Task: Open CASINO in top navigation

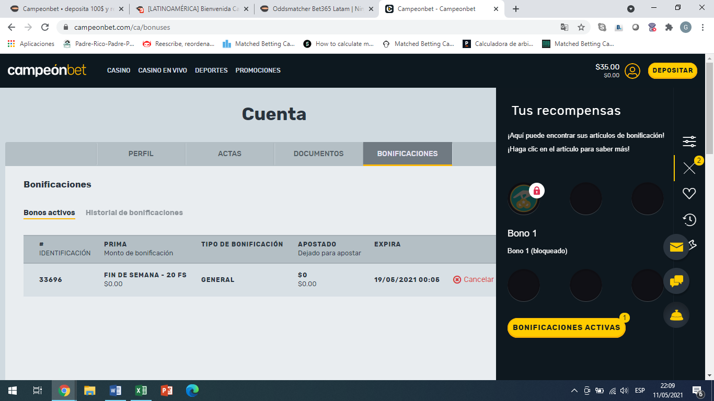Action: coord(119,70)
